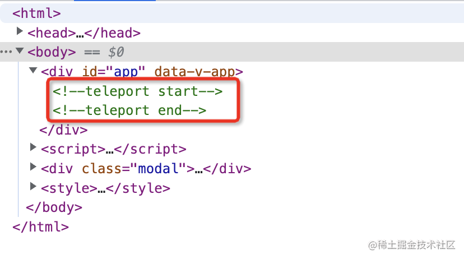
Task: Select the div class="modal" text
Action: (146, 168)
